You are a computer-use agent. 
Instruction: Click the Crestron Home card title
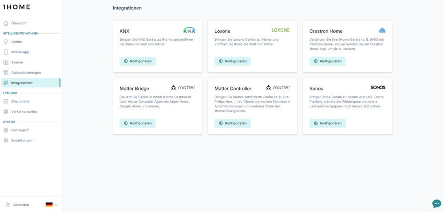click(x=326, y=31)
